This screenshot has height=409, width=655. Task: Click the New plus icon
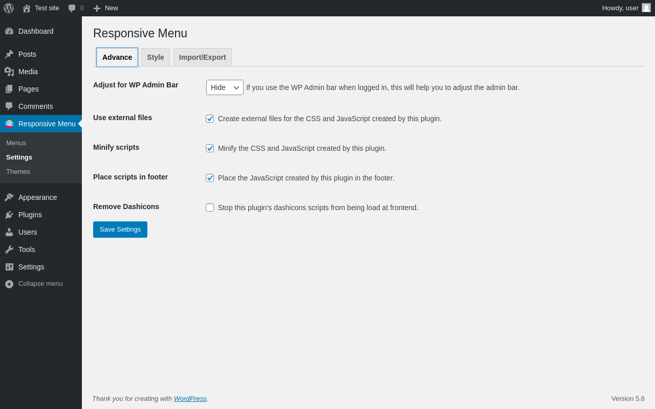pyautogui.click(x=97, y=8)
